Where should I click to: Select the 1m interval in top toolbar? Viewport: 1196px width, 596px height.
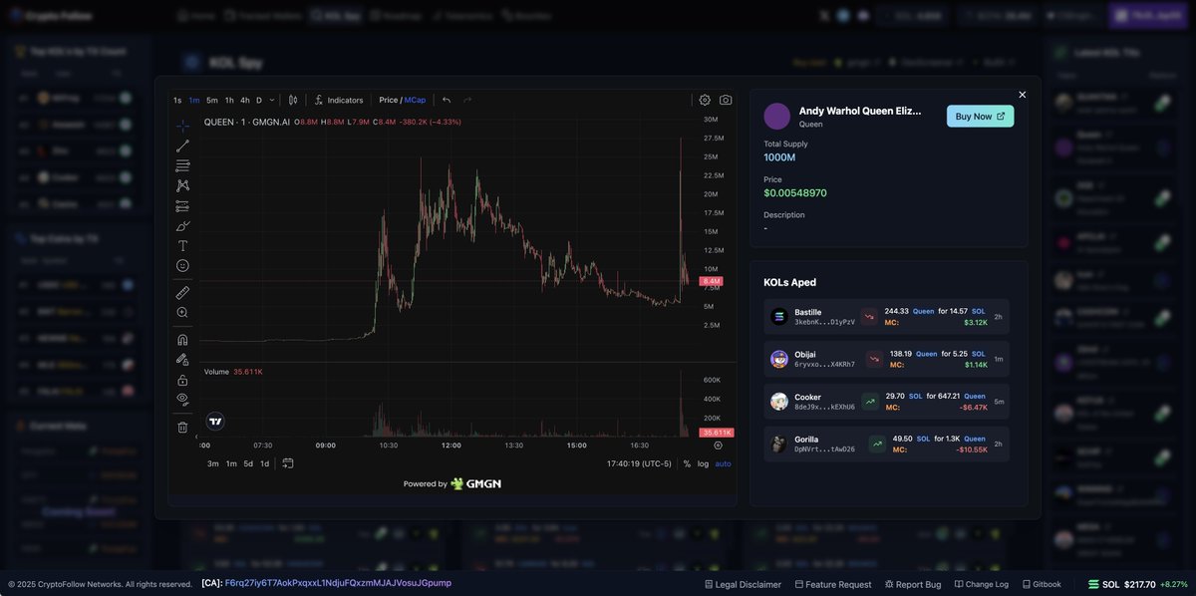click(194, 100)
